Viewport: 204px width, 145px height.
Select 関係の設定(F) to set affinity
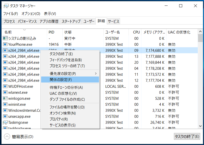point(70,79)
